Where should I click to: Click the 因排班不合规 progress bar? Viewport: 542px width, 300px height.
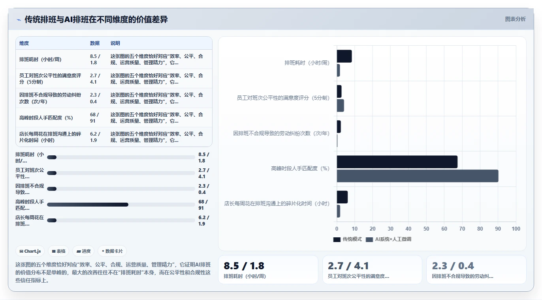(x=121, y=189)
